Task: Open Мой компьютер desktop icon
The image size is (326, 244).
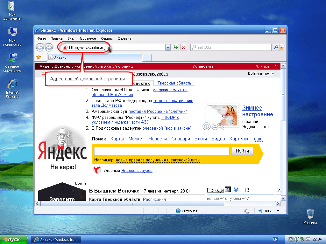Action: point(12,37)
